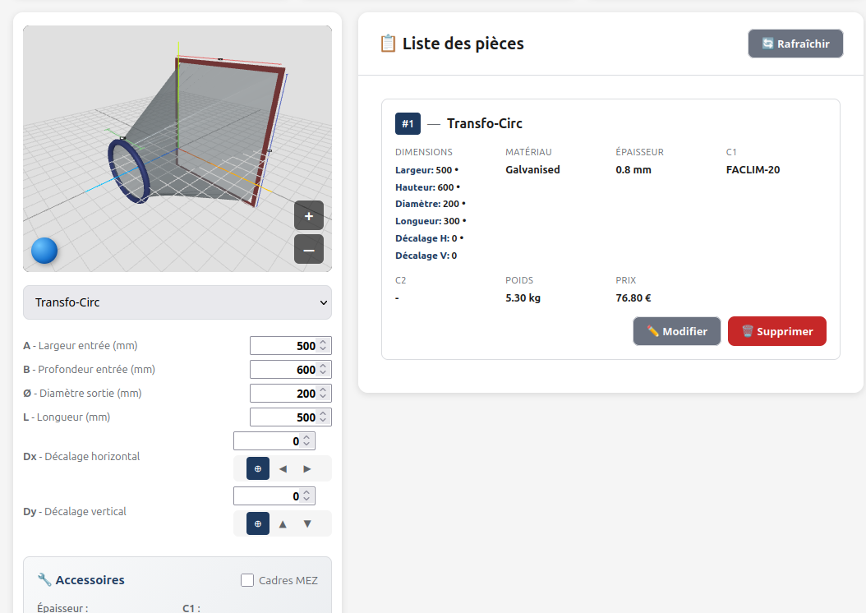The image size is (866, 613).
Task: Shift horizontal offset to the left
Action: [x=283, y=468]
